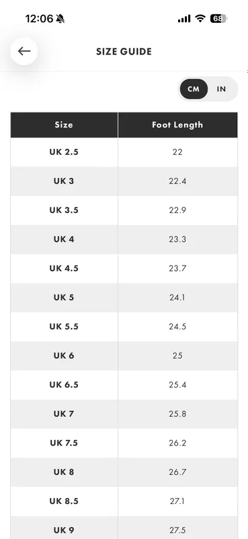Select the UK 3 size row
This screenshot has height=539, width=248.
(x=124, y=181)
